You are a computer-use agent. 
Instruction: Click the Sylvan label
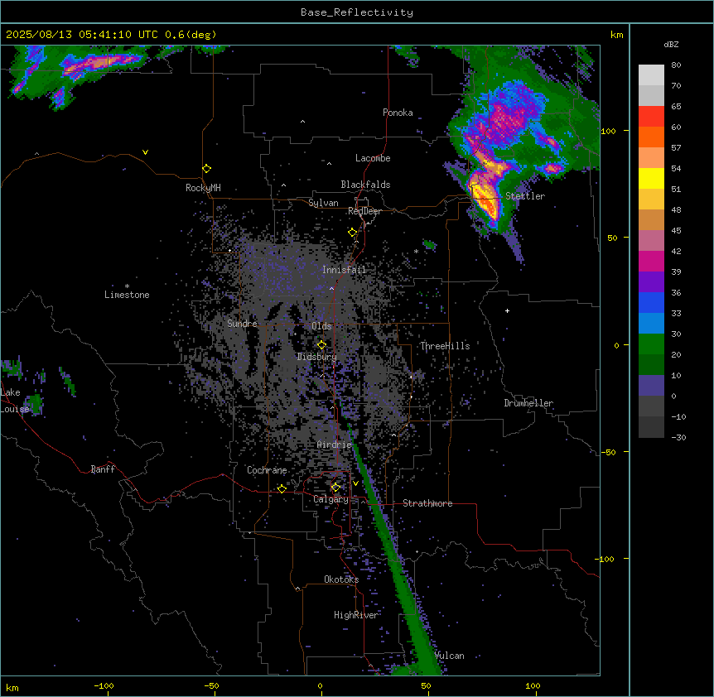coord(323,203)
